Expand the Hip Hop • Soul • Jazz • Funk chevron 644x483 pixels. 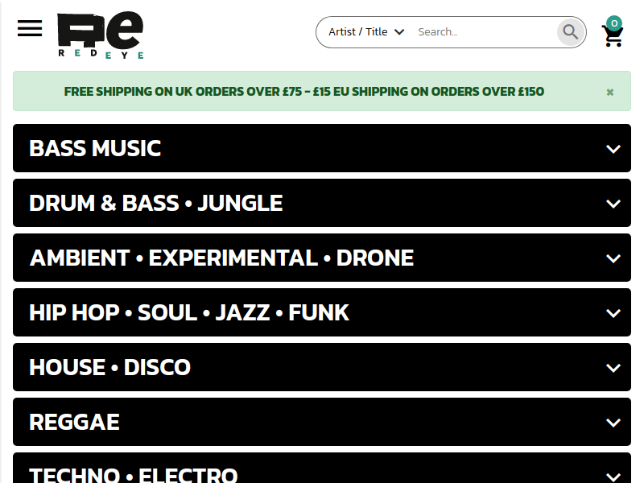[613, 313]
